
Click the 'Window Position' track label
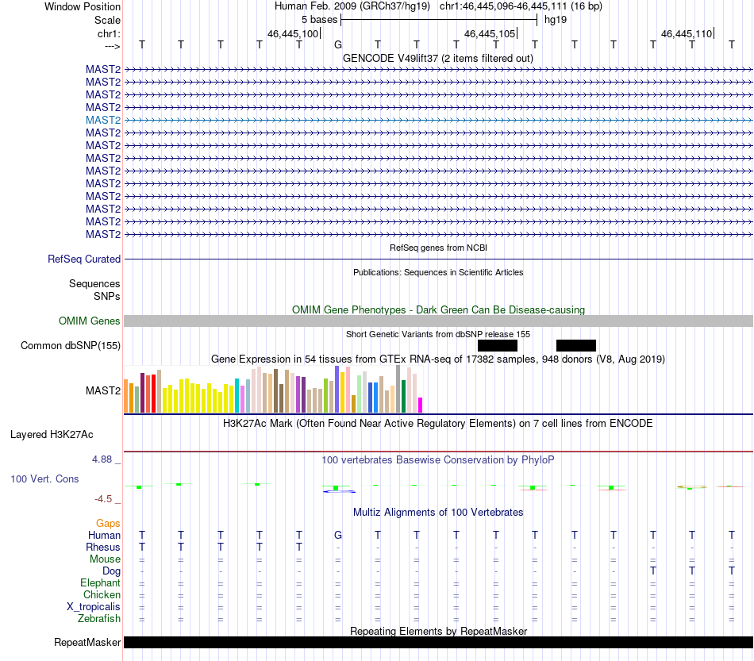coord(83,6)
